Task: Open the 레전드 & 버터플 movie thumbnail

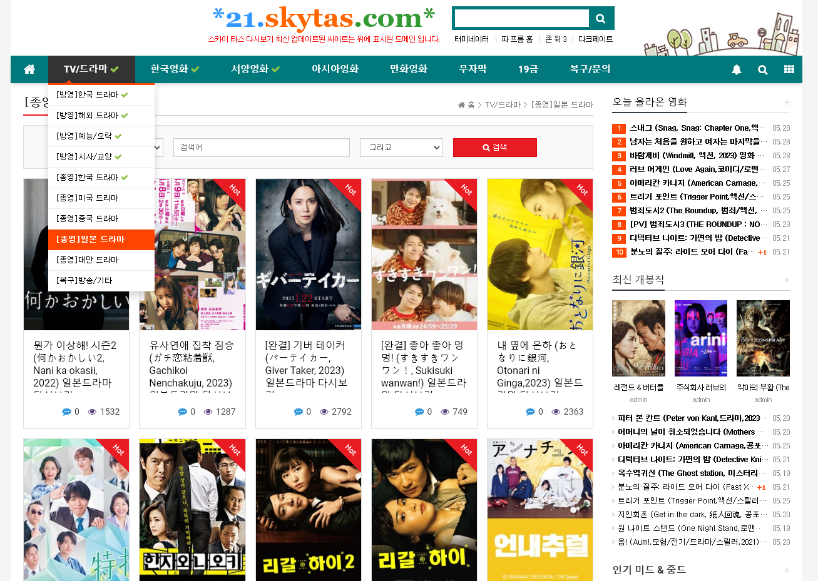Action: tap(638, 338)
